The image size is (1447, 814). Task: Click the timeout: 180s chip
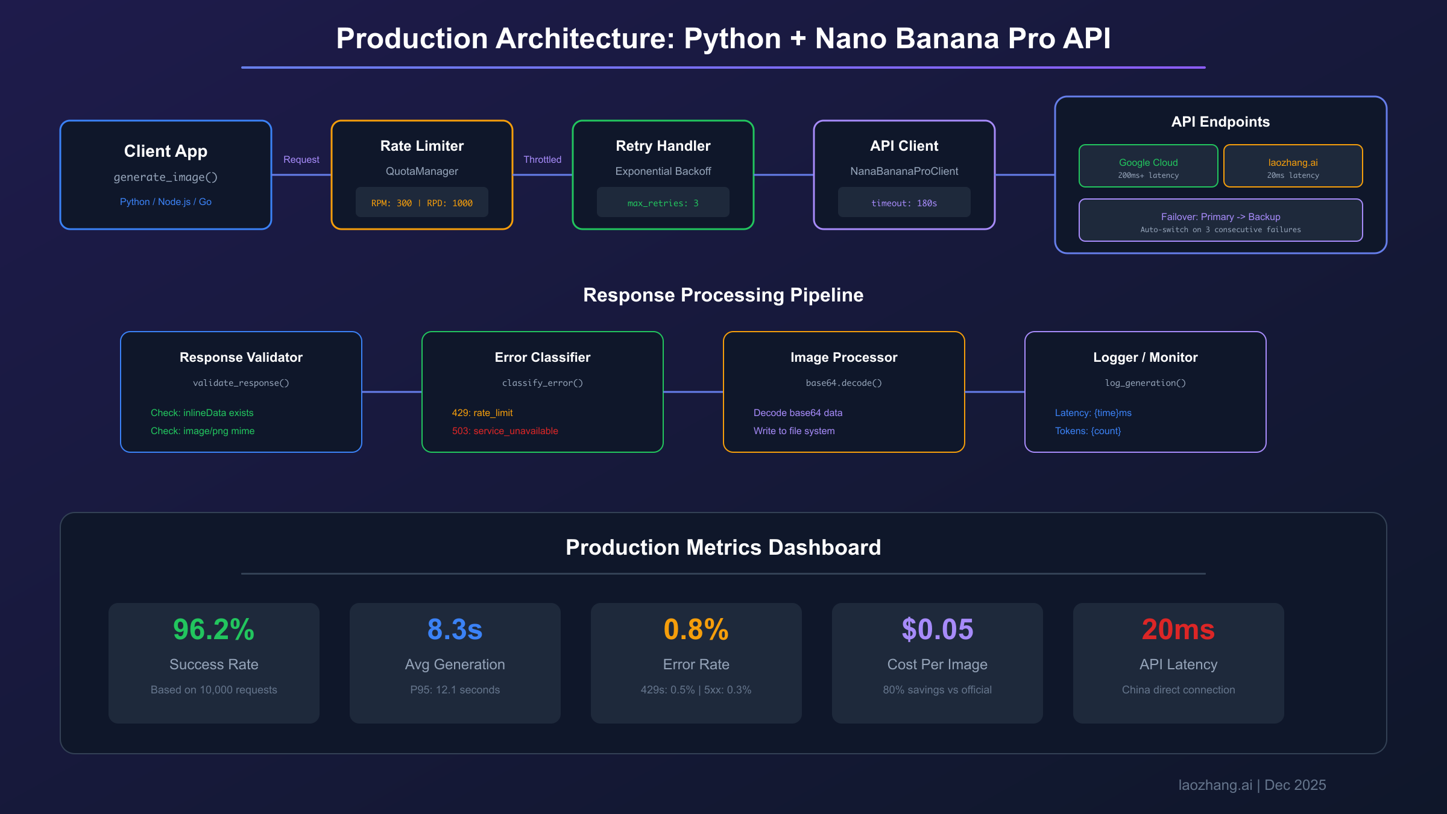(904, 203)
